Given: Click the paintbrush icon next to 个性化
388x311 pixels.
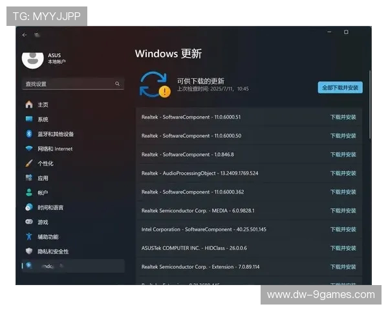Looking at the screenshot, I should 29,163.
